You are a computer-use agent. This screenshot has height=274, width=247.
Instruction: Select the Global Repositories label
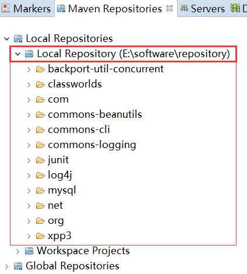point(72,266)
